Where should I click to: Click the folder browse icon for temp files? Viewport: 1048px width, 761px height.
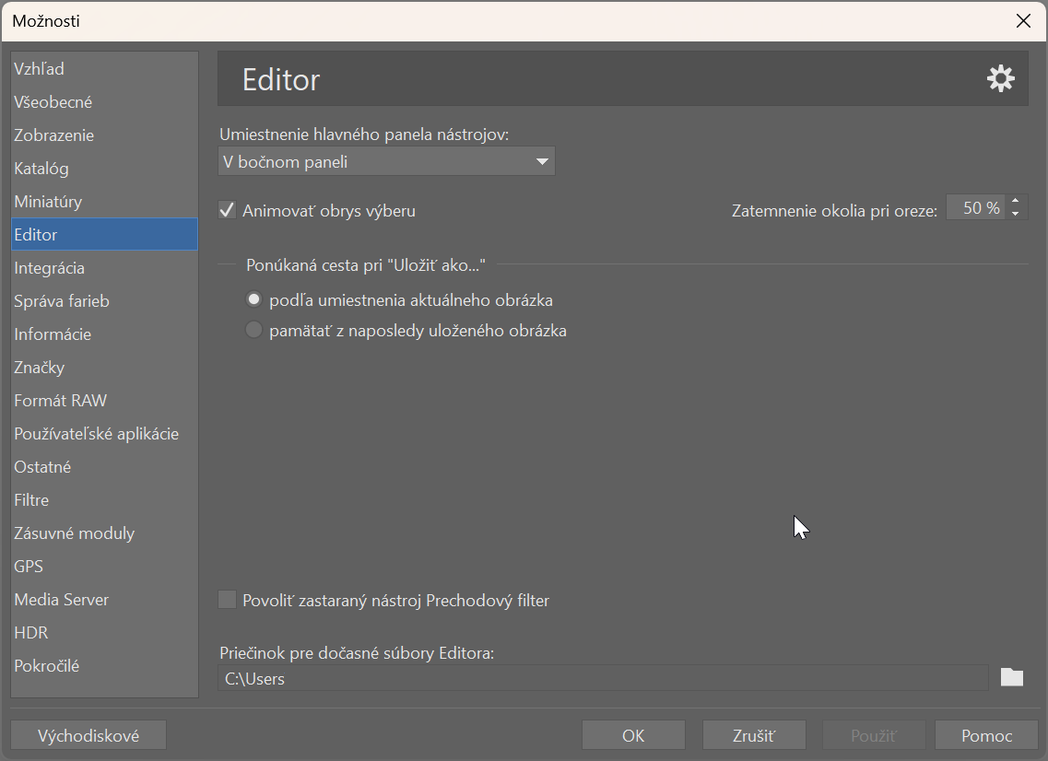(1012, 677)
